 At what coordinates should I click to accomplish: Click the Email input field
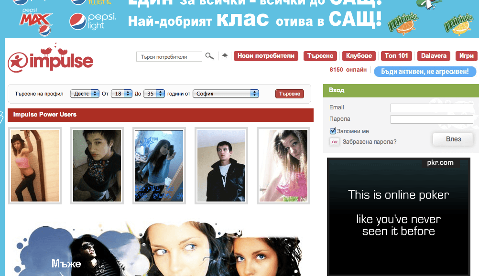pyautogui.click(x=431, y=108)
